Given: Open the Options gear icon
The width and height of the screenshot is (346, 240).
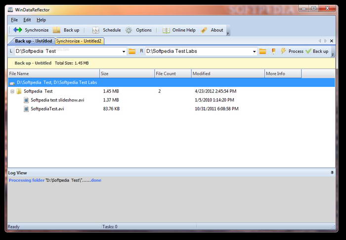Looking at the screenshot, I should pos(129,30).
